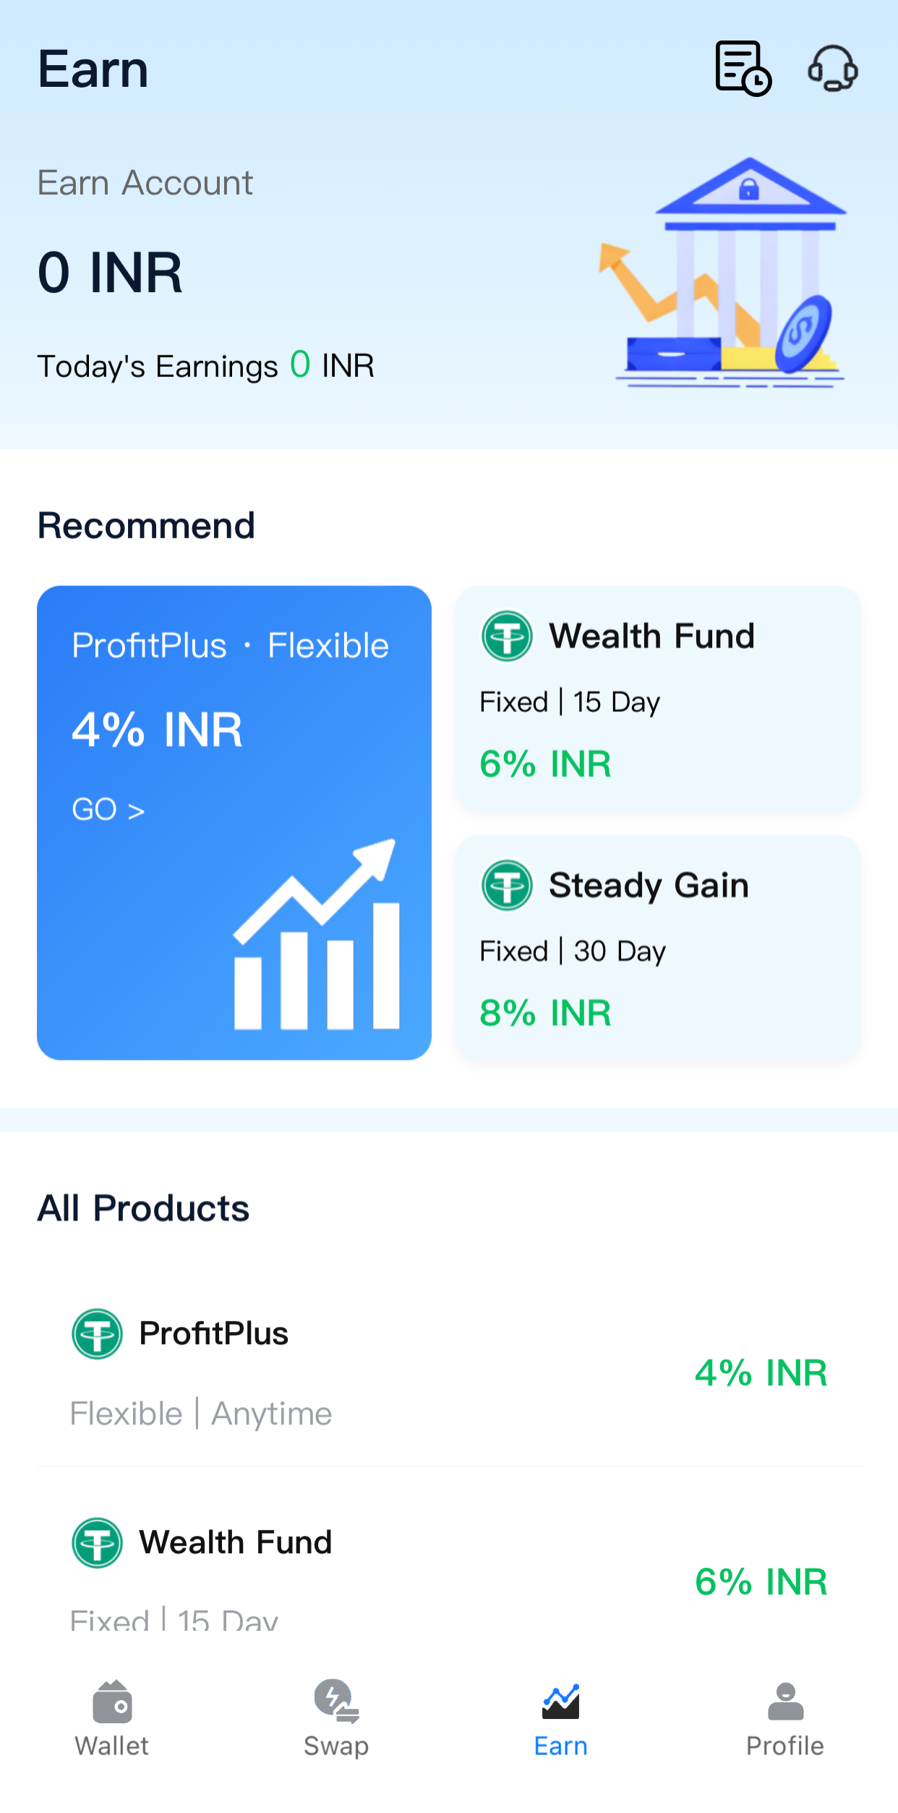
Task: Tap the customer support headset icon
Action: click(832, 69)
